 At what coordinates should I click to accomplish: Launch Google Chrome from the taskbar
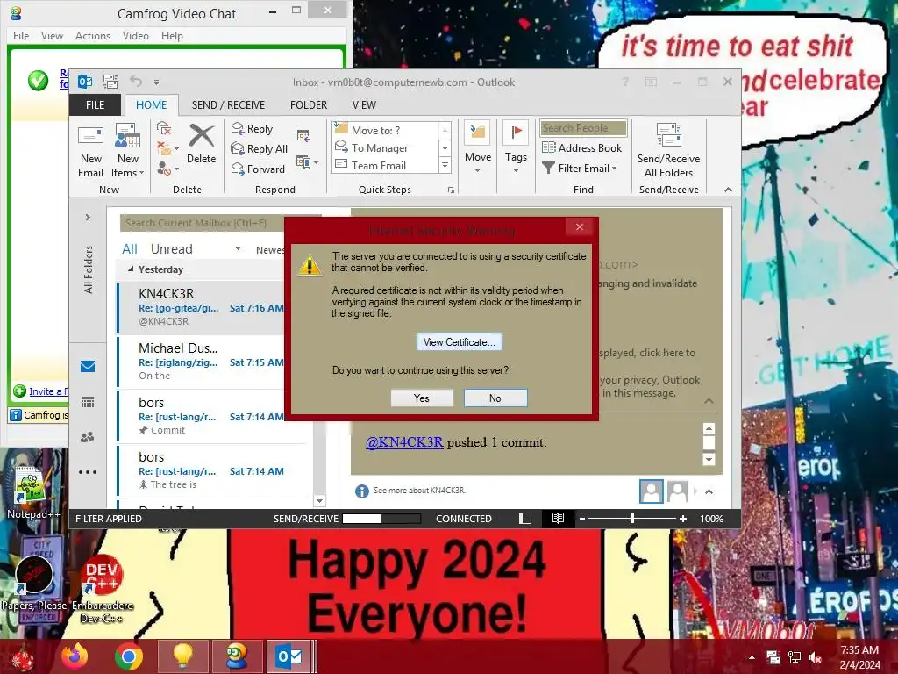tap(128, 656)
